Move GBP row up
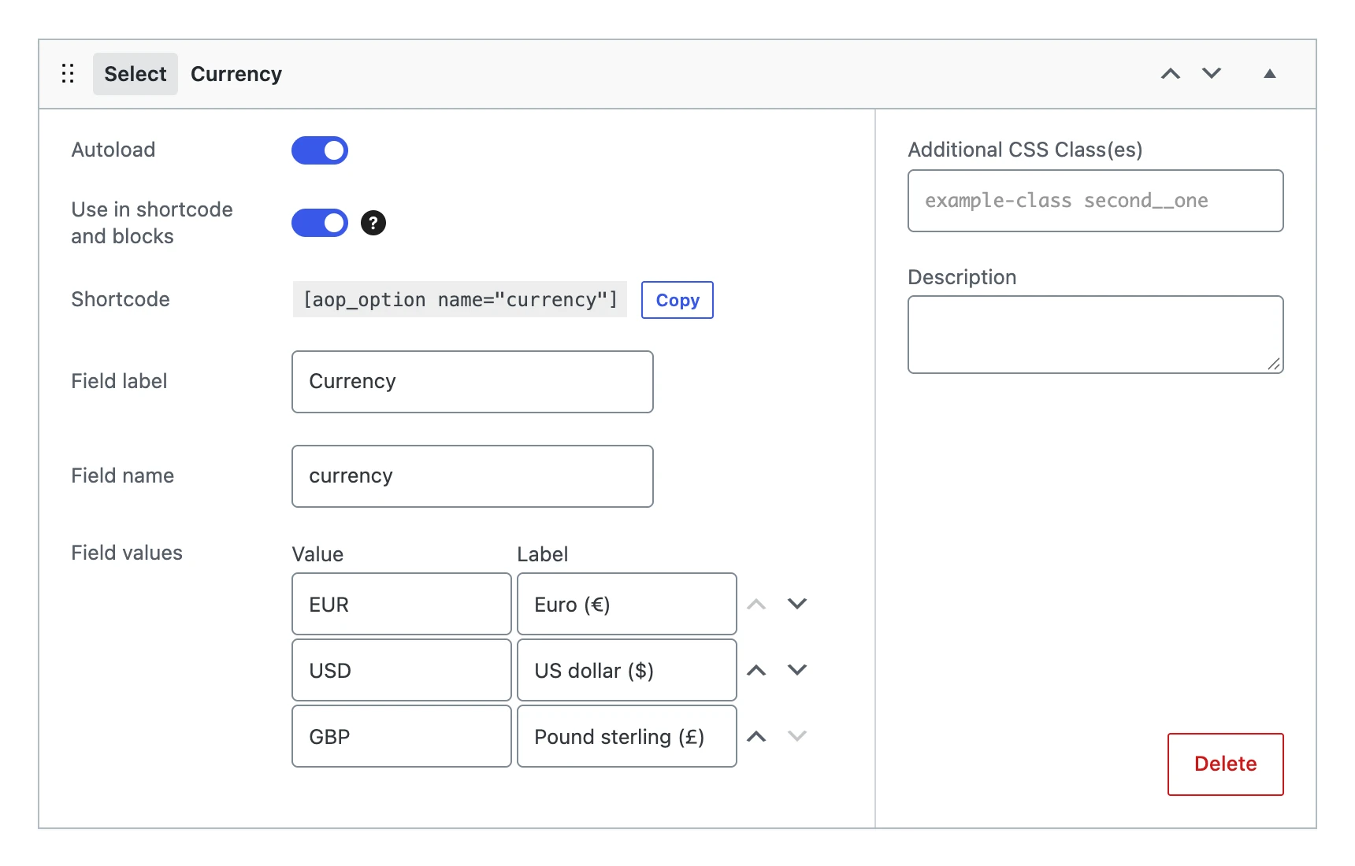1355x866 pixels. (756, 736)
